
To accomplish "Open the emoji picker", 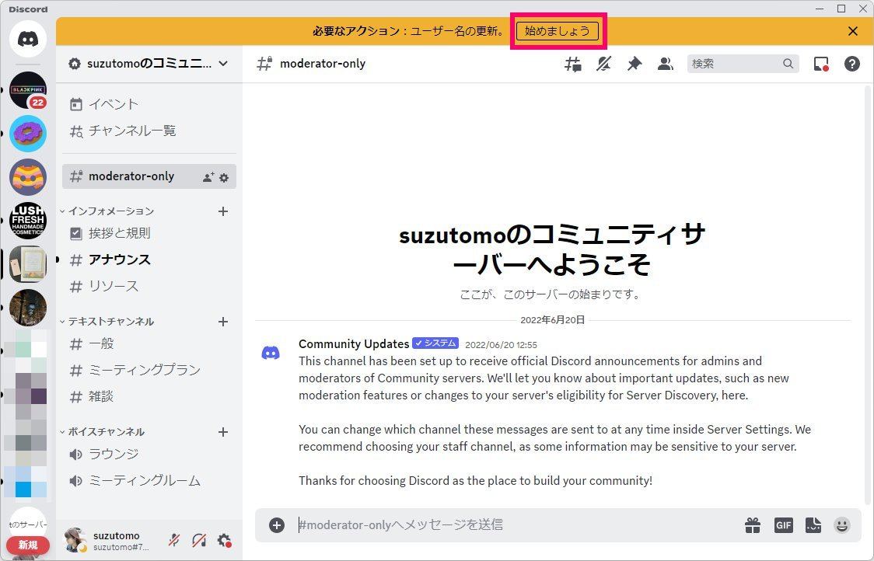I will coord(841,524).
